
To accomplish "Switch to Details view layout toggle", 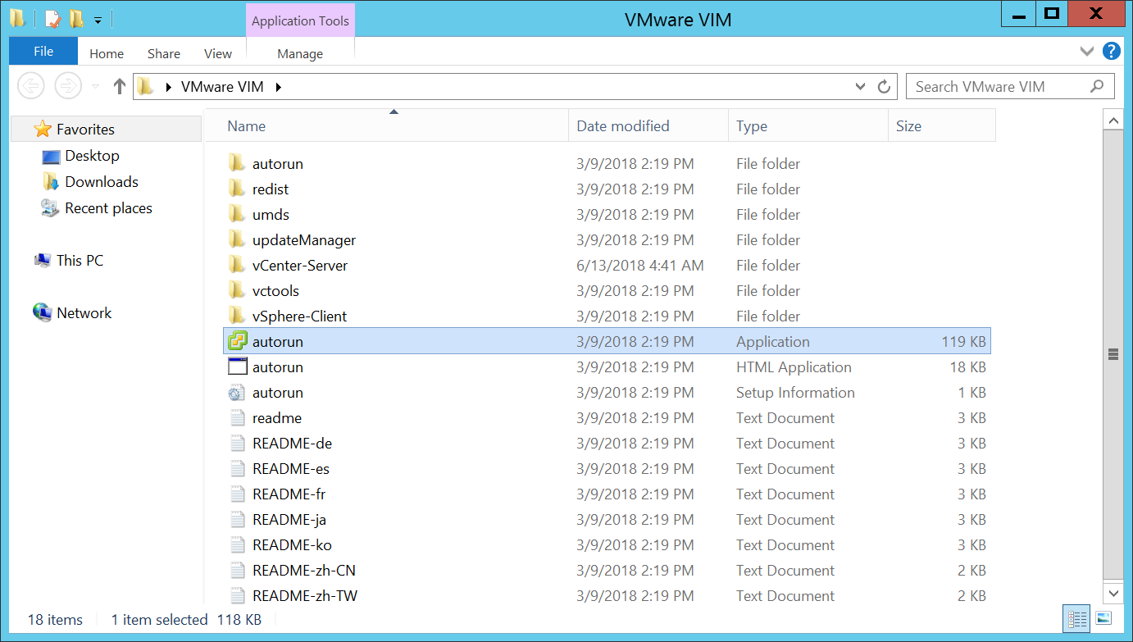I will 1078,619.
